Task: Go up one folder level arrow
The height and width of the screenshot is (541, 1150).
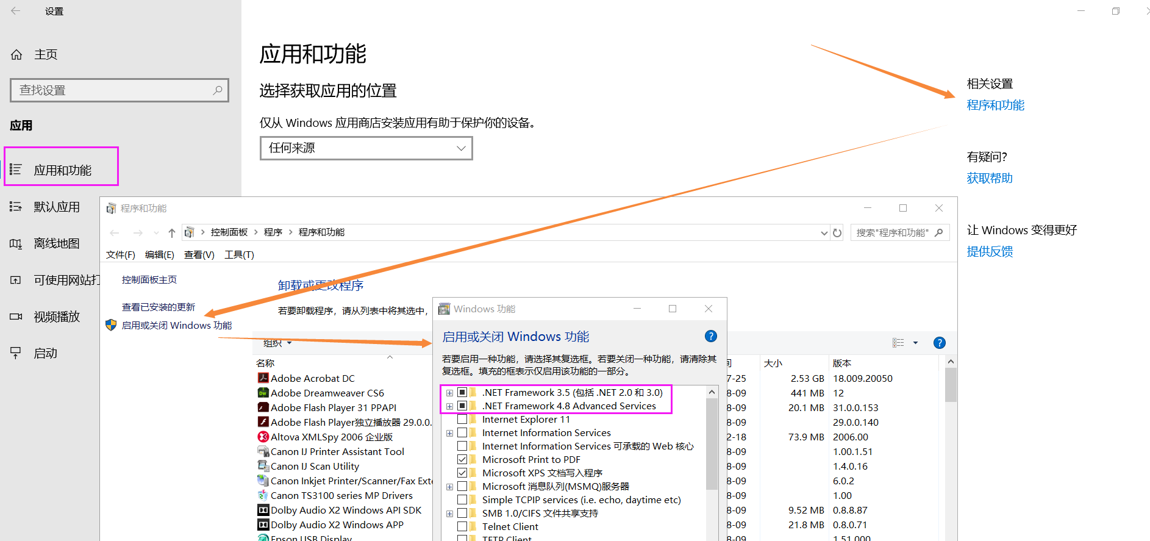Action: [172, 233]
